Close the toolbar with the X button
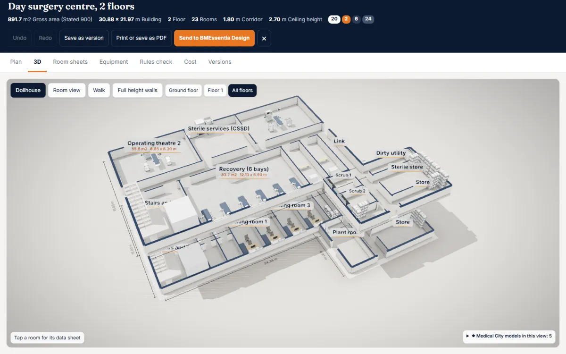 click(264, 38)
